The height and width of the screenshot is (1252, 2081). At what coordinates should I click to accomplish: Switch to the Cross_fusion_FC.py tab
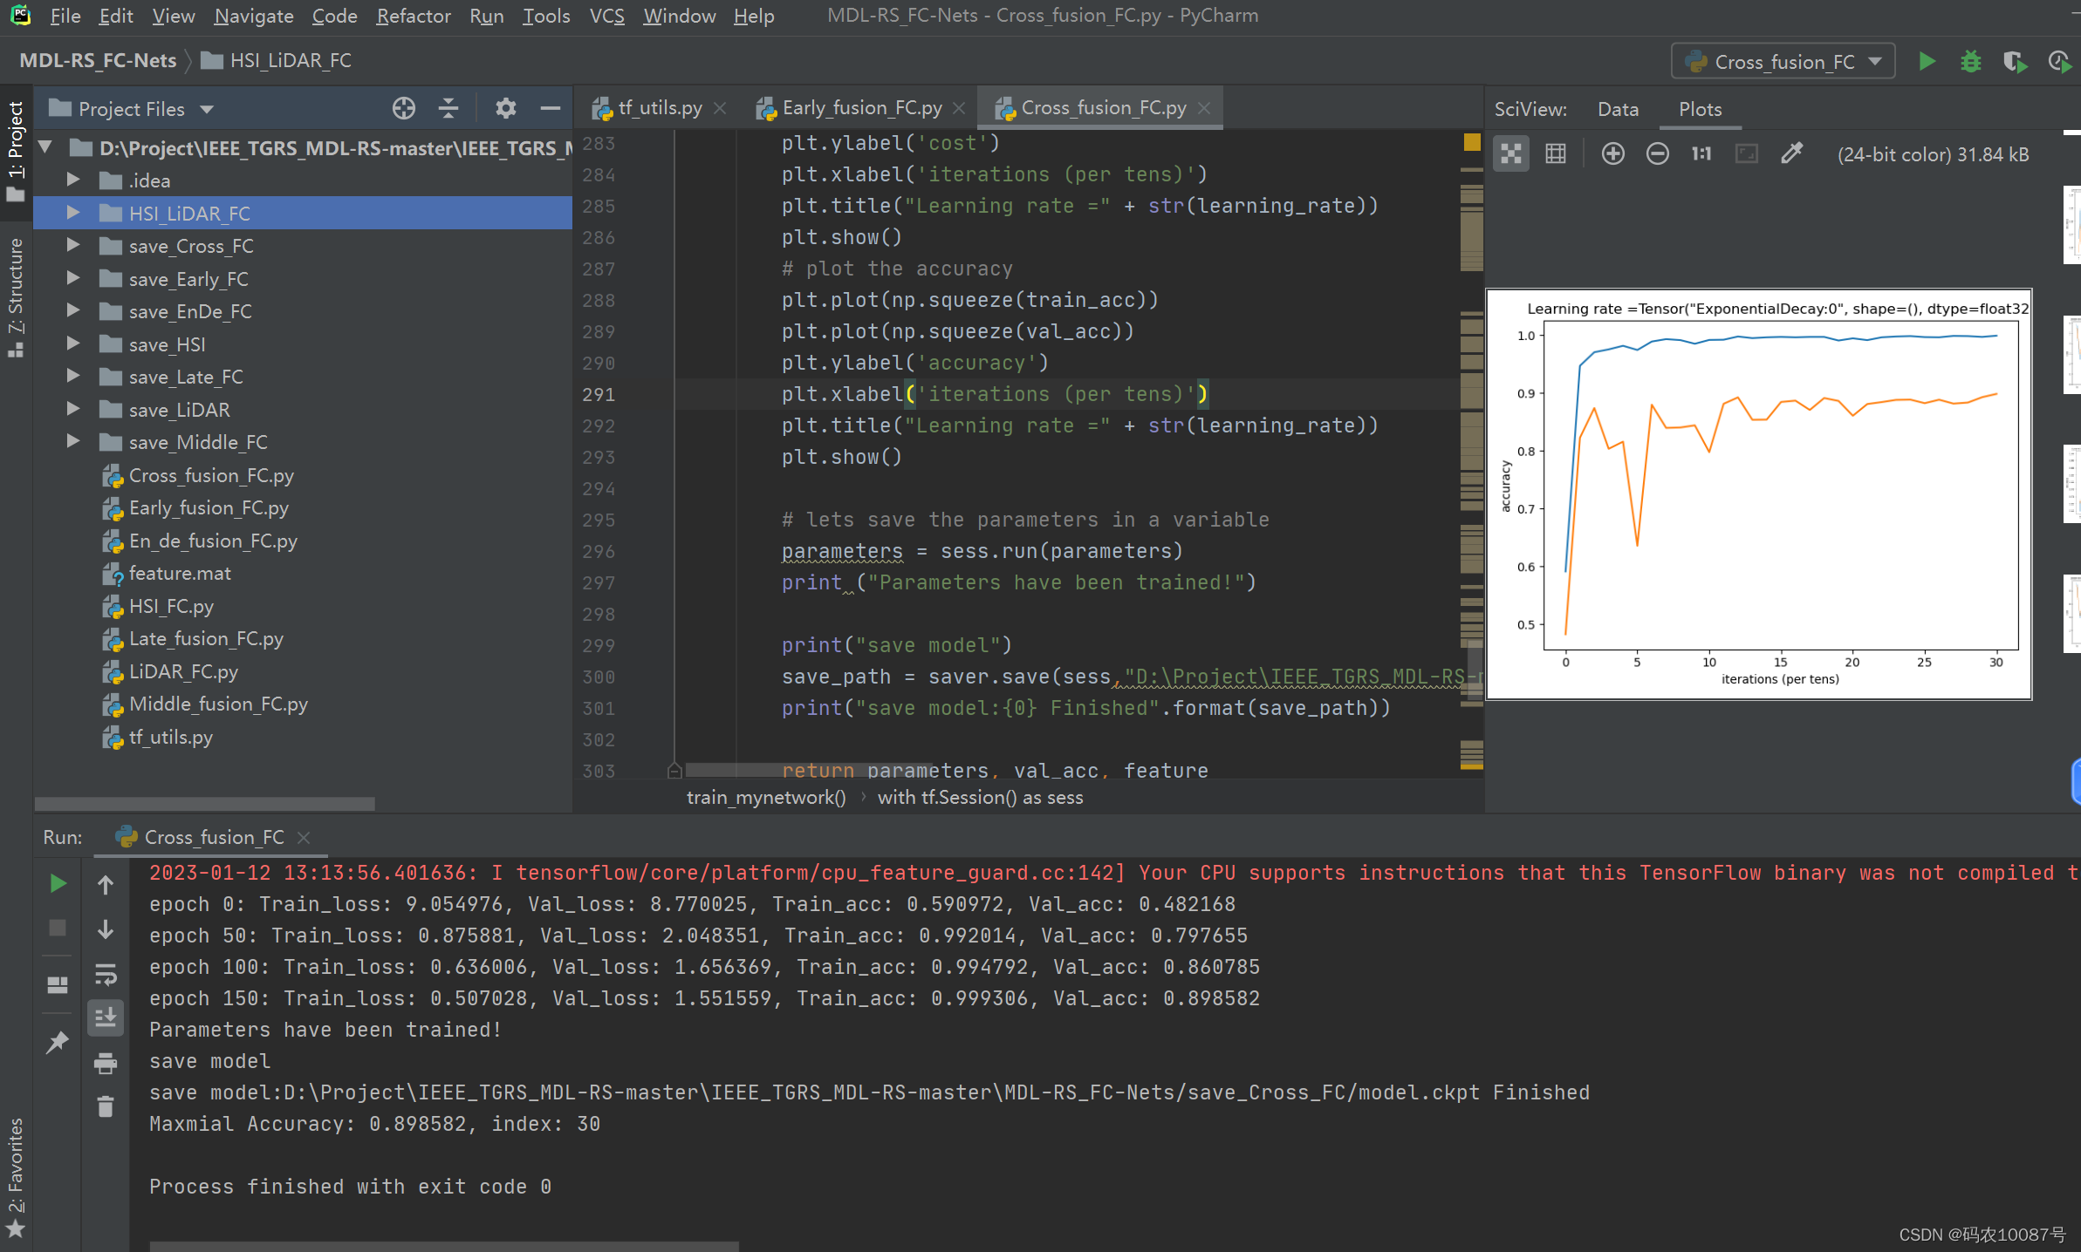point(1100,107)
